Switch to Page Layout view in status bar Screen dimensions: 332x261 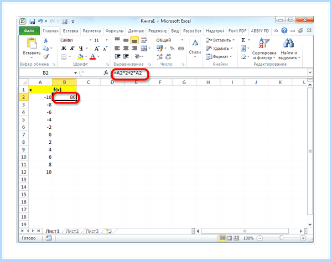click(x=229, y=238)
